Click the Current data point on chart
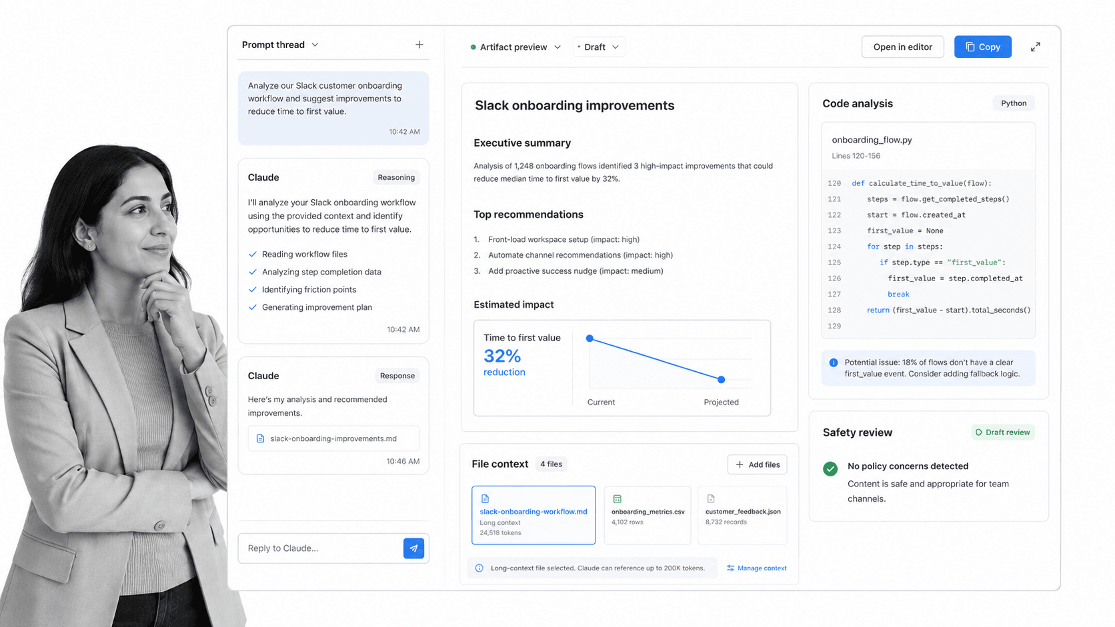Screen dimensions: 1115x627 tap(590, 338)
